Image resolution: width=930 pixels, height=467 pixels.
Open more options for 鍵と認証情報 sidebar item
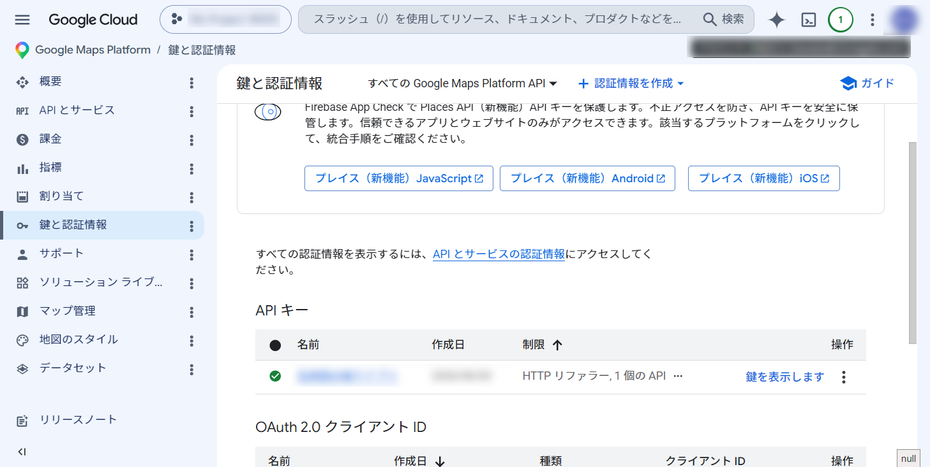point(191,226)
